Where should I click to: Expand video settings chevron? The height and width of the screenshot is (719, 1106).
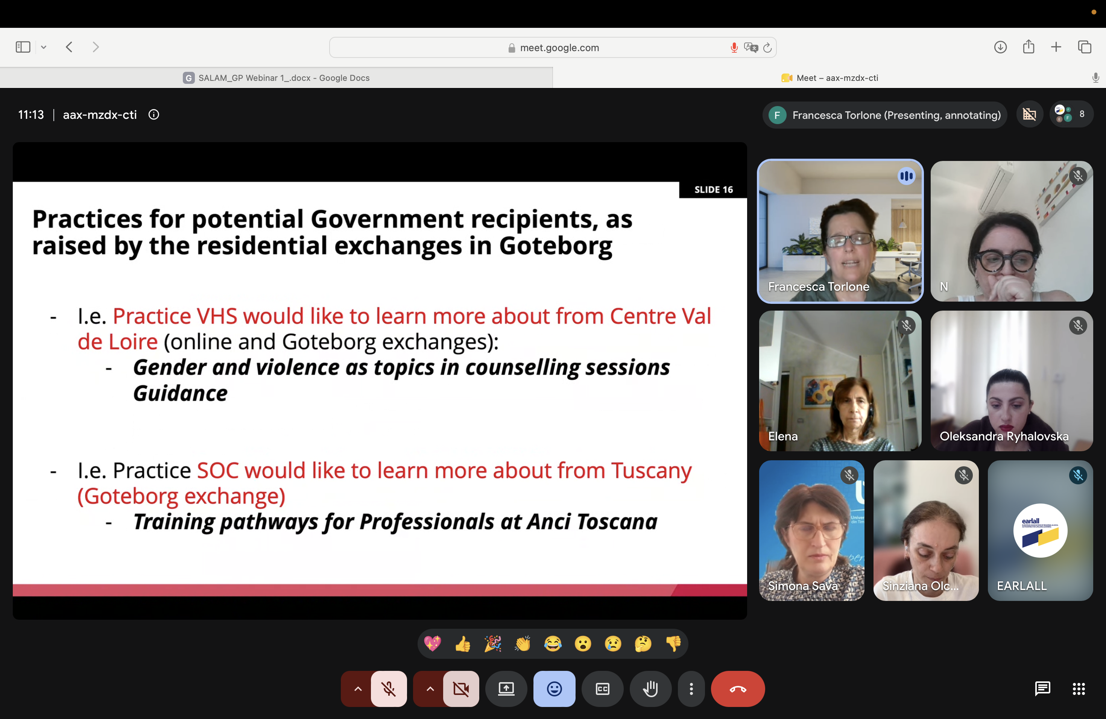(x=430, y=689)
